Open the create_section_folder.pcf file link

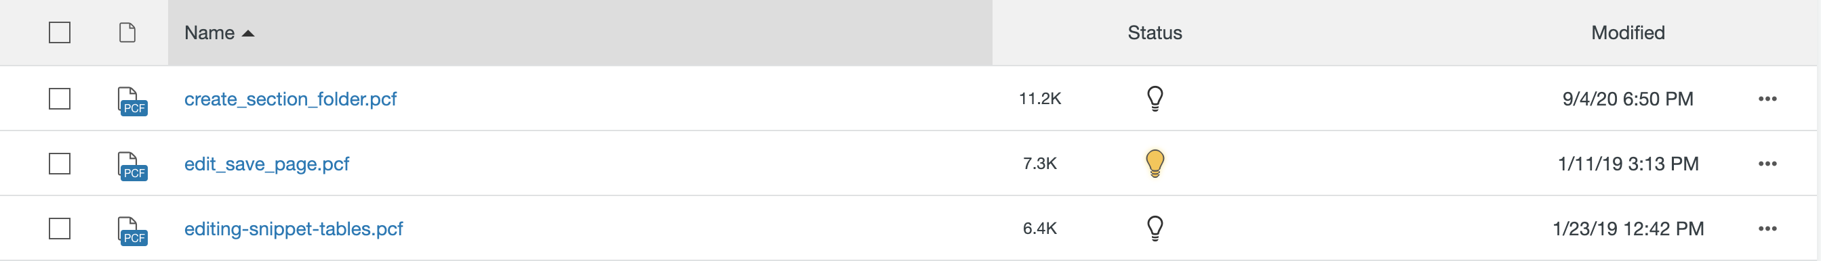[290, 99]
